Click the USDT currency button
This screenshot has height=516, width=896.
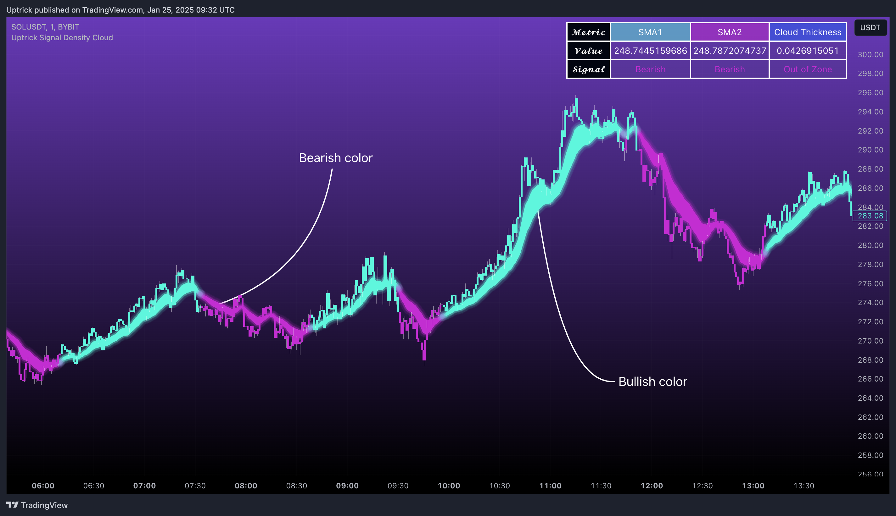point(870,28)
